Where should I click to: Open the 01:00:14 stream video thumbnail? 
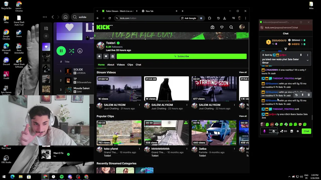(119, 89)
